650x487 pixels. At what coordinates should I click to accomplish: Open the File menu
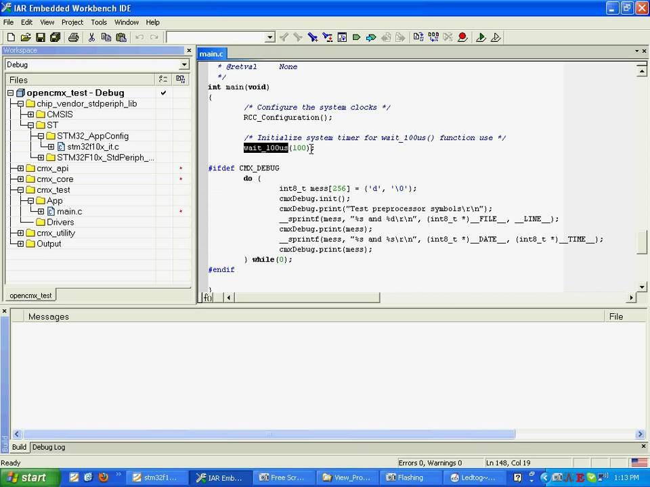tap(8, 22)
